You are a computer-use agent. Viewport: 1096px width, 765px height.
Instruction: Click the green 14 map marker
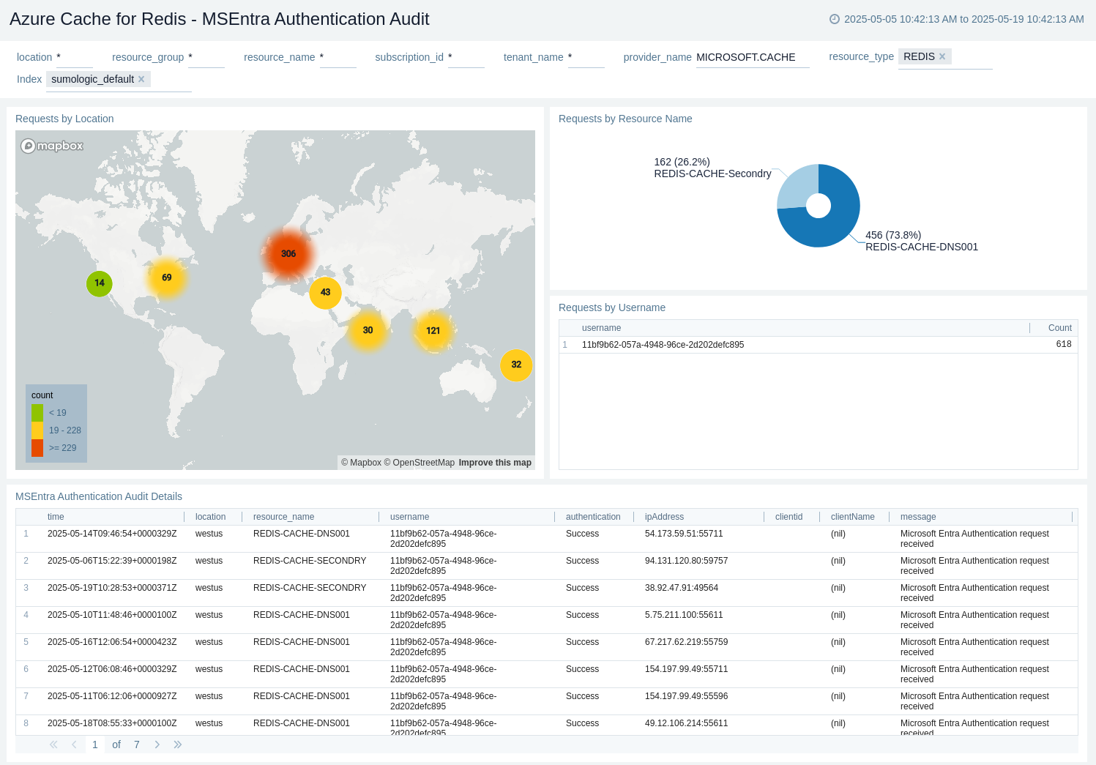click(100, 283)
